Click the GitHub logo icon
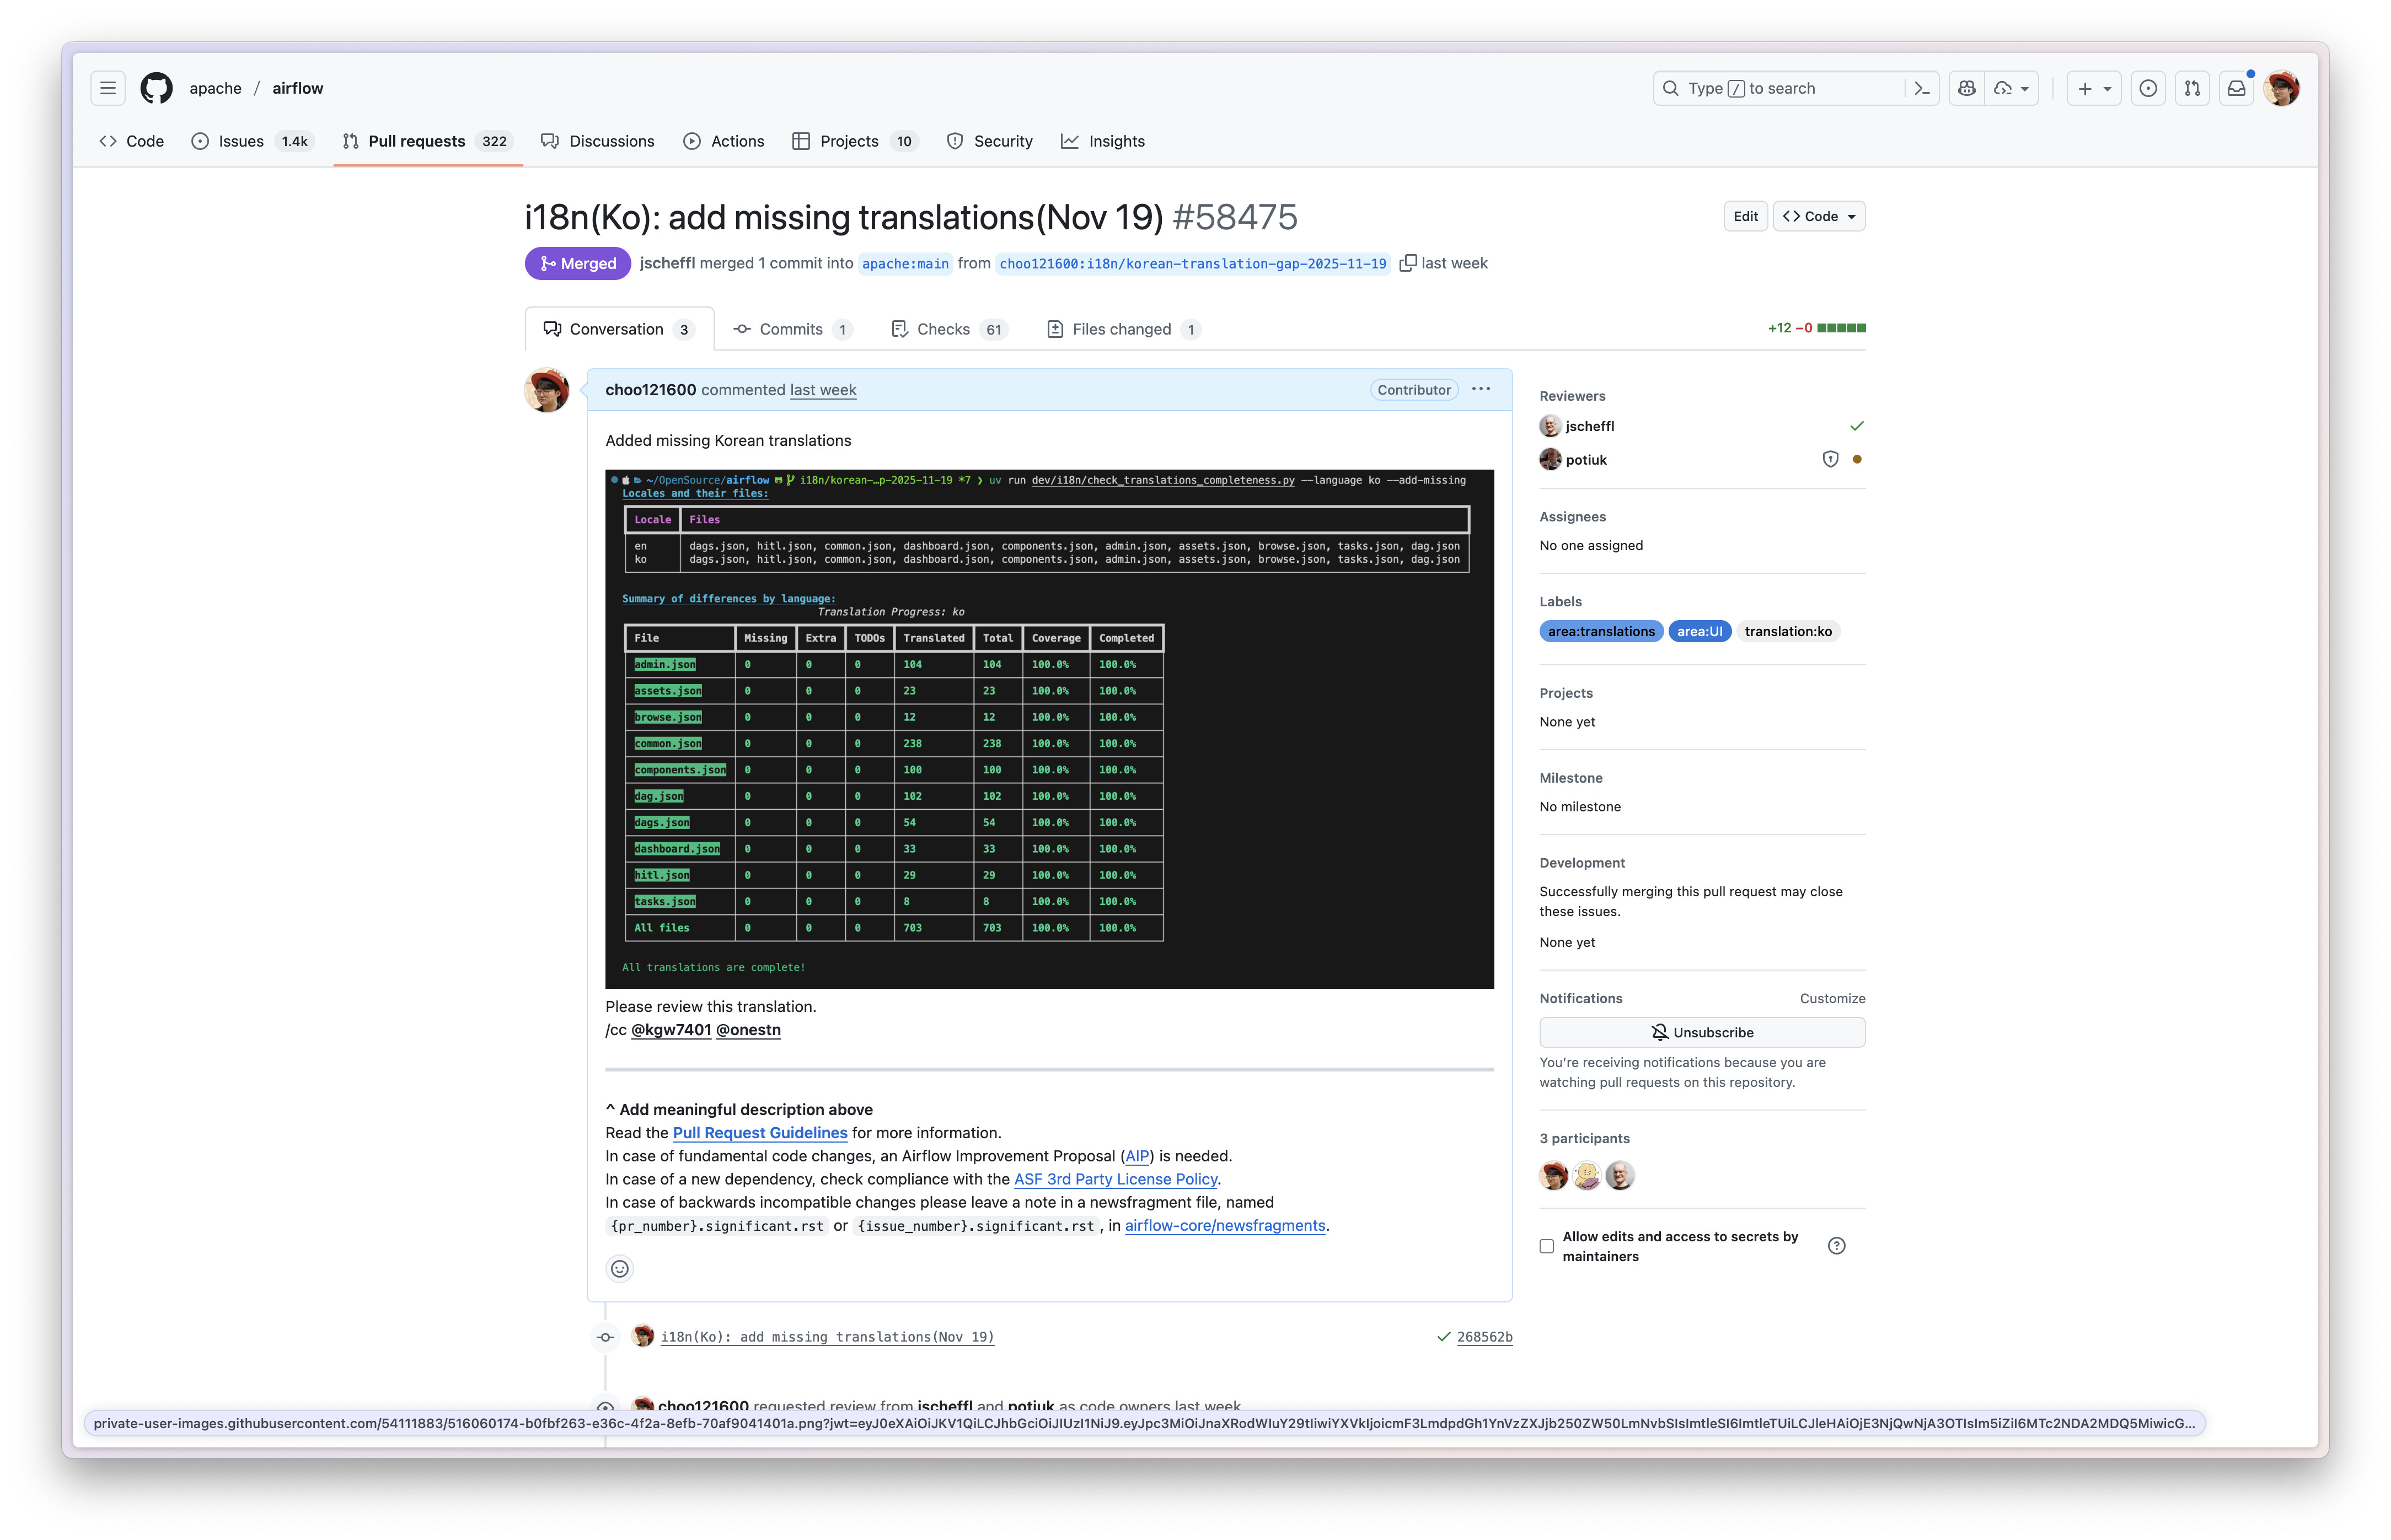 156,88
